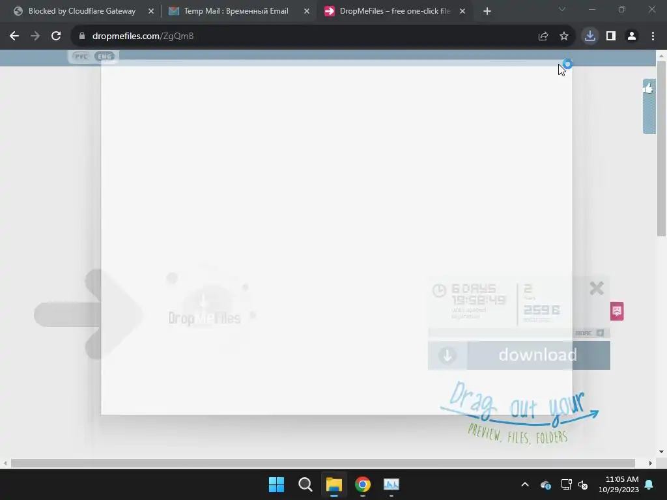Click the address bar URL dropmefiles.com/ZgQmB
This screenshot has height=500, width=667.
pos(143,36)
